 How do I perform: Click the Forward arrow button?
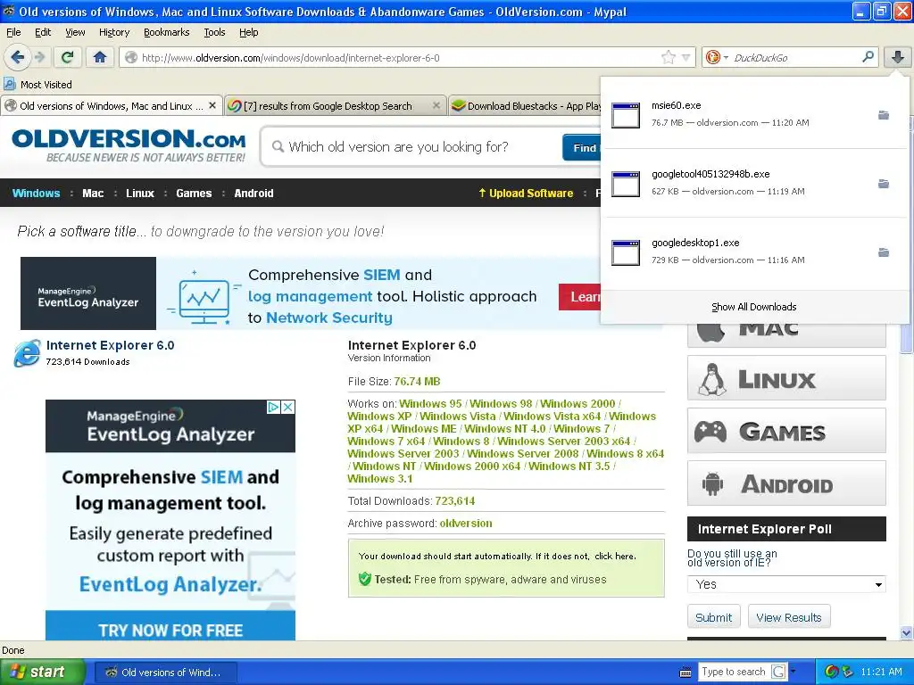point(39,57)
